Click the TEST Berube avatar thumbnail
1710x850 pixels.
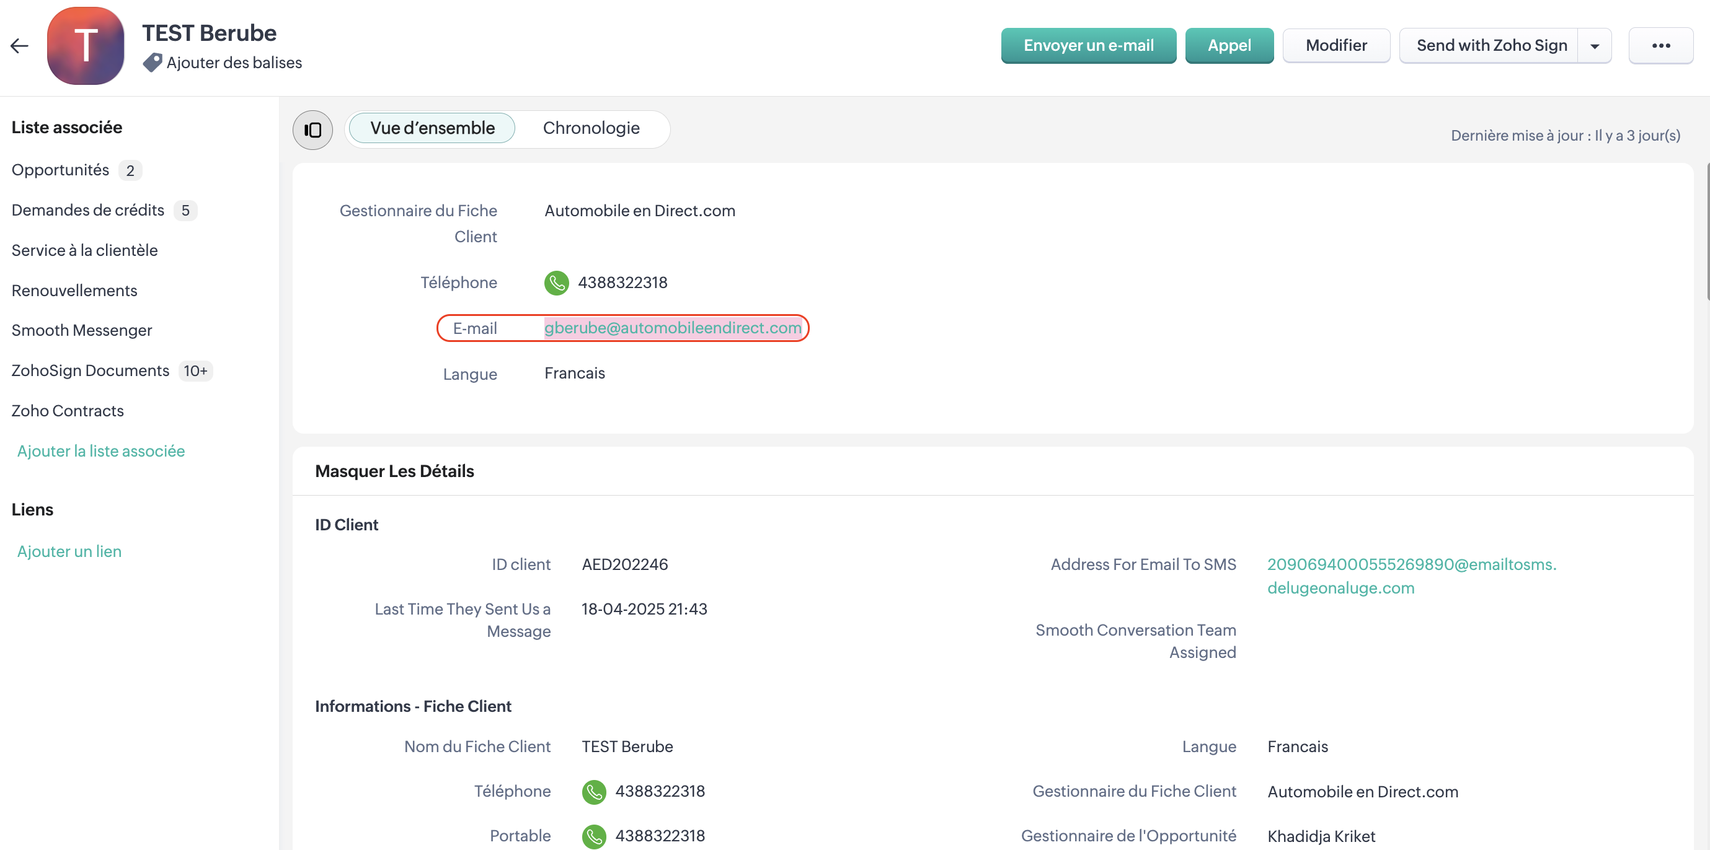pyautogui.click(x=86, y=46)
